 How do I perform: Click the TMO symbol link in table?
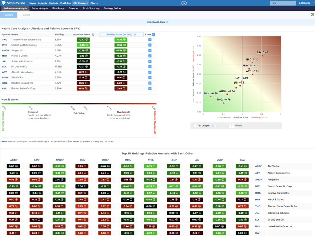click(x=4, y=40)
